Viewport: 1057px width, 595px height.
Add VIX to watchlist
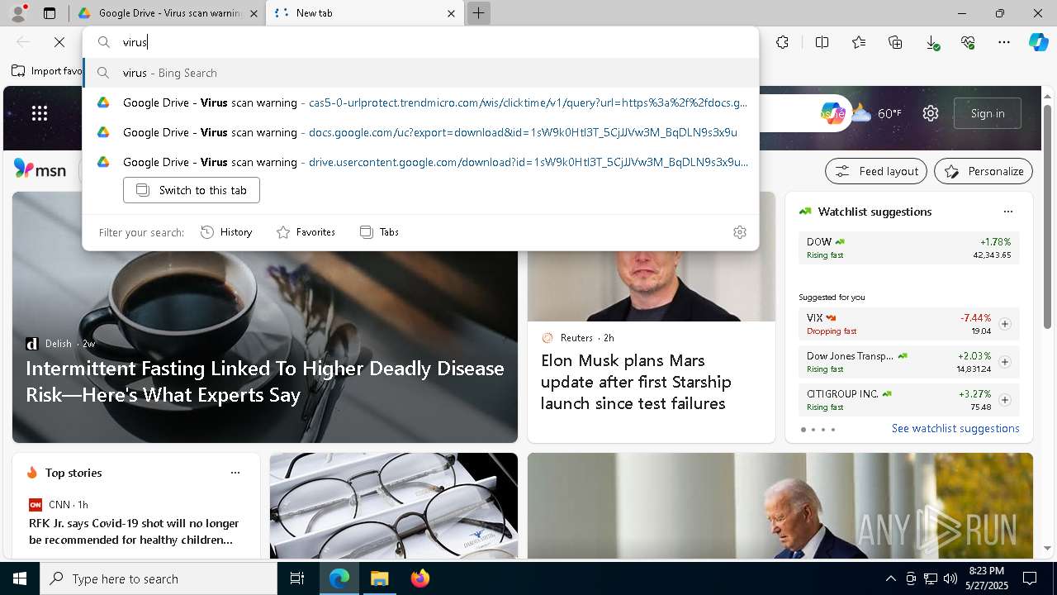(x=1005, y=324)
